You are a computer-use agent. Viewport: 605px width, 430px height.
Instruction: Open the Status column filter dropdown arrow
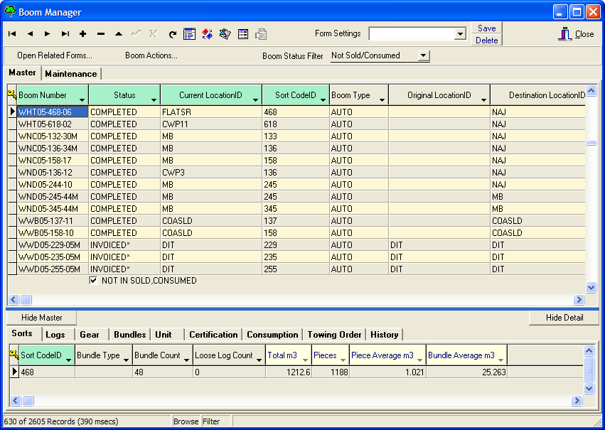click(x=153, y=99)
